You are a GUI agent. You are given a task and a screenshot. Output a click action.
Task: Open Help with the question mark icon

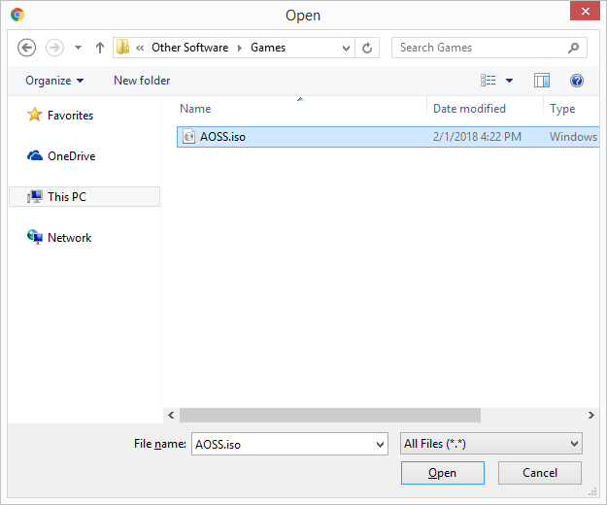[577, 81]
